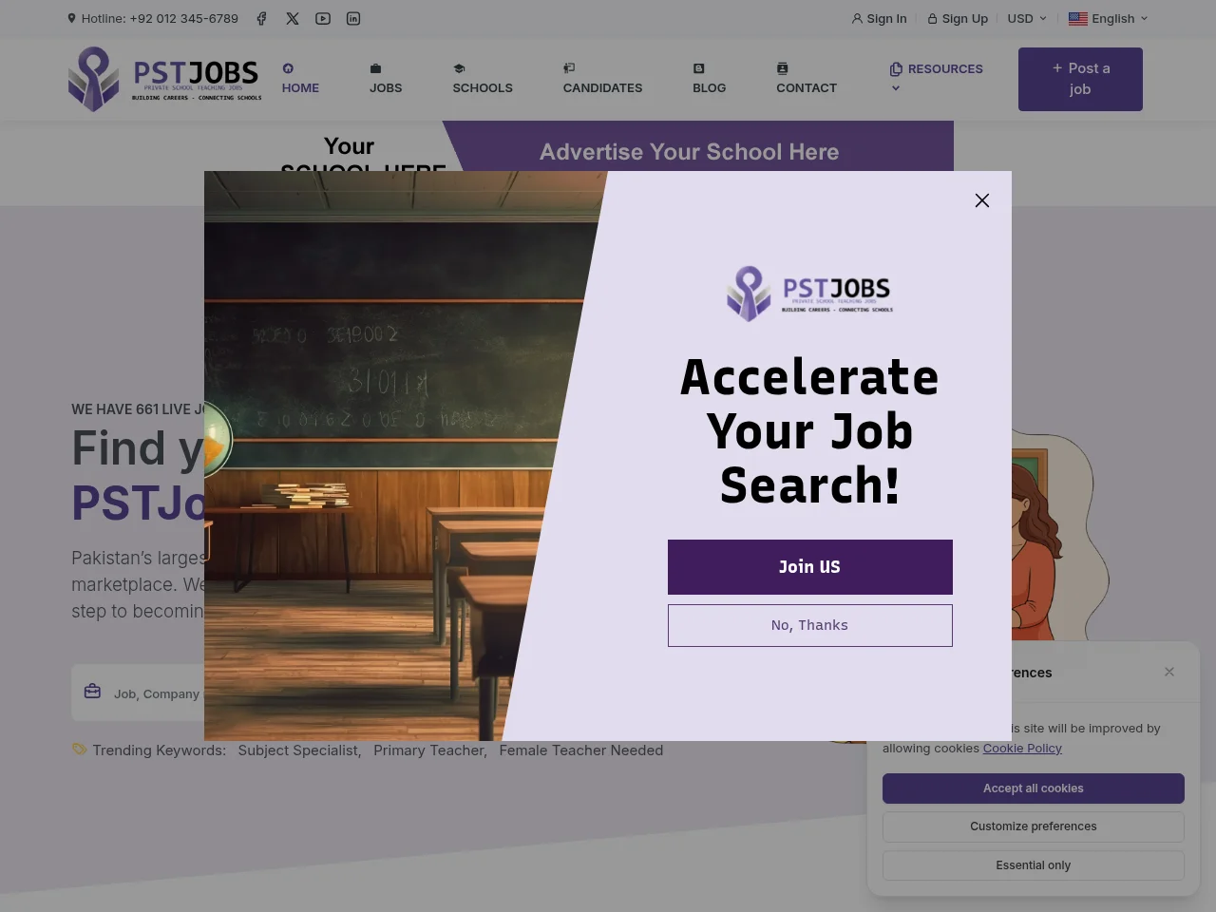Open the Contact menu item
This screenshot has width=1216, height=912.
click(x=807, y=79)
